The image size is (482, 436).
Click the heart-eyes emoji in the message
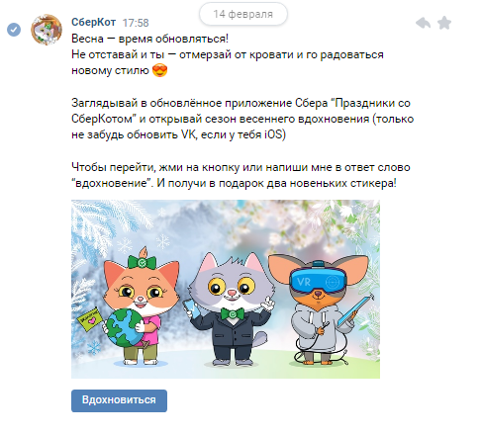[159, 70]
